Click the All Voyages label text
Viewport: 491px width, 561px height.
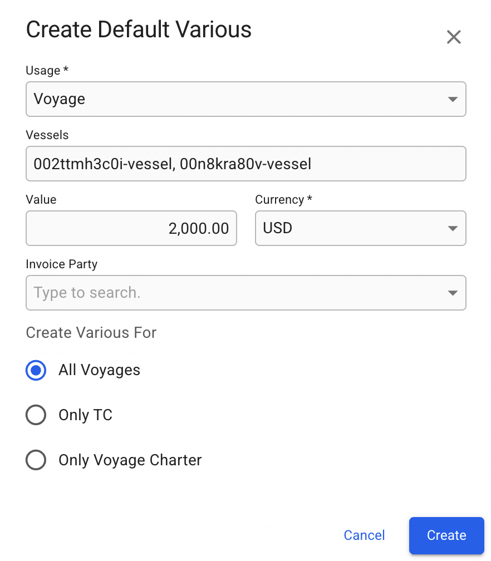click(x=99, y=370)
